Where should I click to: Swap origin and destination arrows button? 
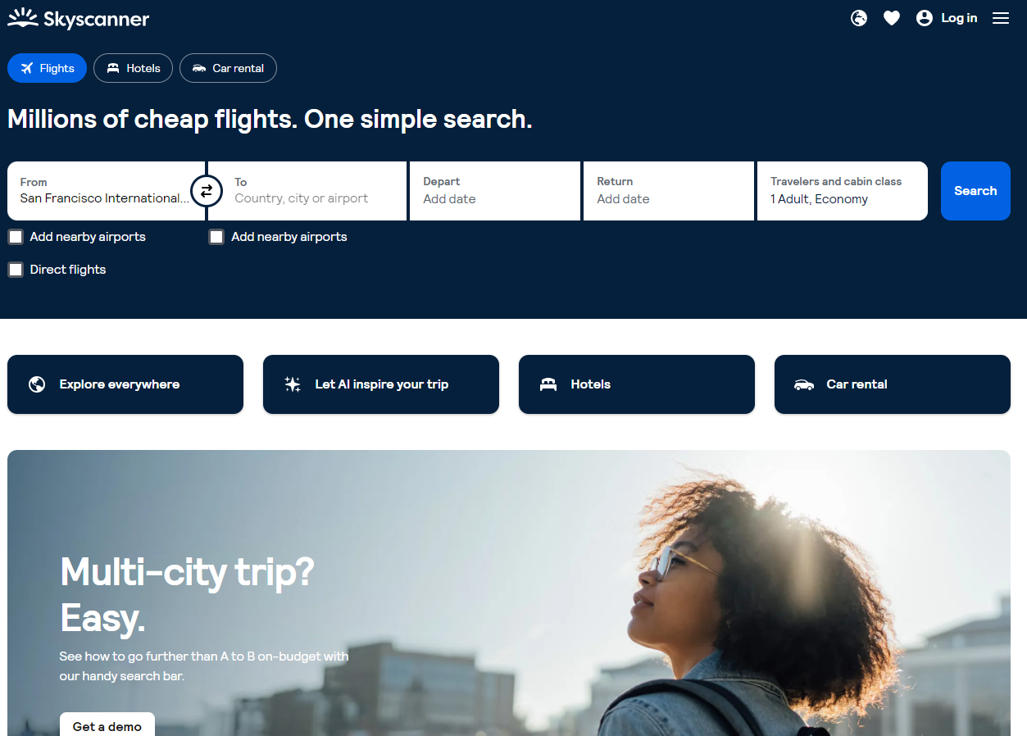tap(207, 191)
